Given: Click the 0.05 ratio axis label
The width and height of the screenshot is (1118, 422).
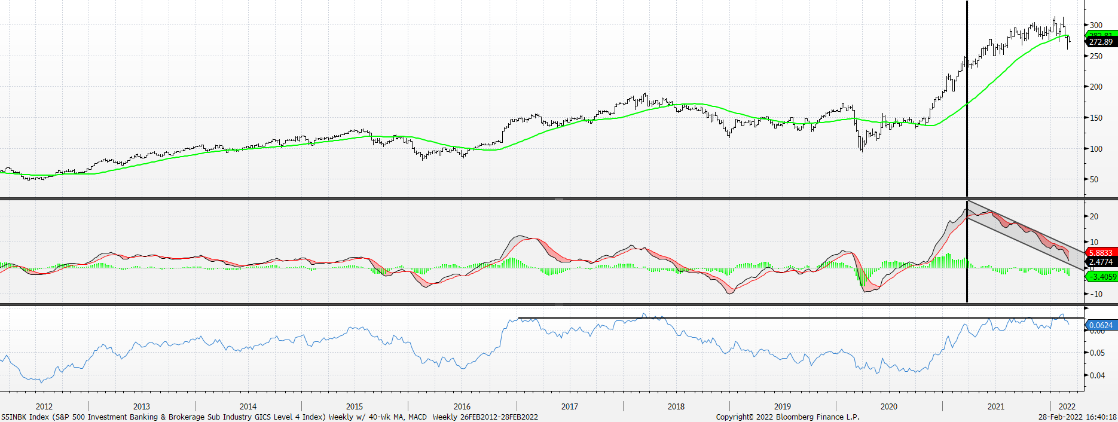Looking at the screenshot, I should tap(1097, 353).
